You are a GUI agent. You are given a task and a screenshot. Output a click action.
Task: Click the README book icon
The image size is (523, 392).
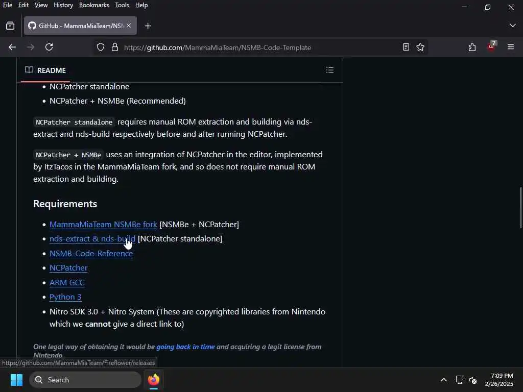(29, 70)
